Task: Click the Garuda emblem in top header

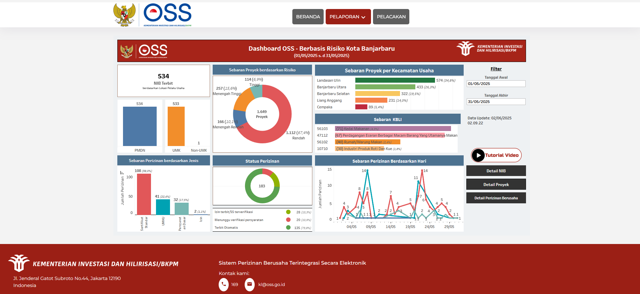Action: tap(124, 15)
